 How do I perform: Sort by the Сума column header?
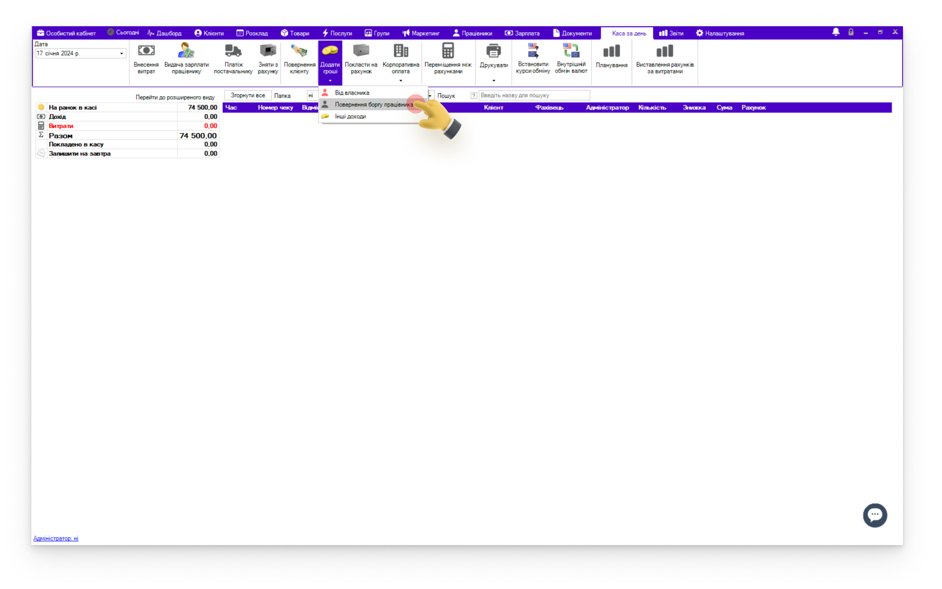[724, 107]
